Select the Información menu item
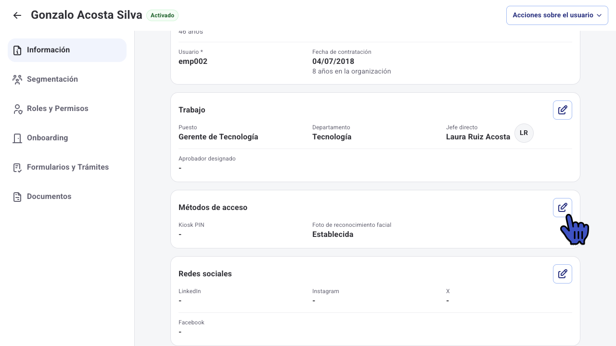The width and height of the screenshot is (616, 346). point(67,50)
